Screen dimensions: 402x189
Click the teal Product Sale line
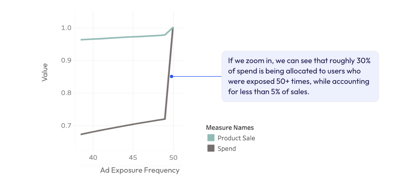point(124,37)
